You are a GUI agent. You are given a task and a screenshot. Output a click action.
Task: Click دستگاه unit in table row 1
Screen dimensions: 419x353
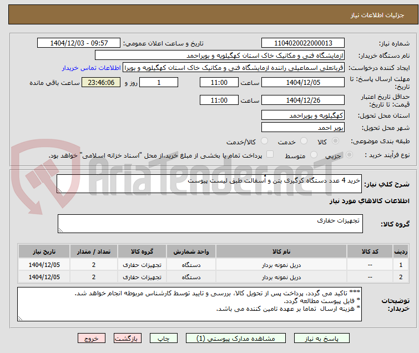[191, 265]
